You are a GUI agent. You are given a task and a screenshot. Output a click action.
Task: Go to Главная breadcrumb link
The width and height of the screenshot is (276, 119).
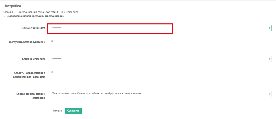(8, 12)
